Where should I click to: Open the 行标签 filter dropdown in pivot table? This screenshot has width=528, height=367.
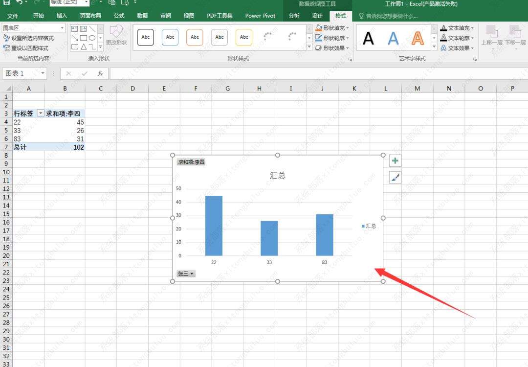click(x=41, y=113)
